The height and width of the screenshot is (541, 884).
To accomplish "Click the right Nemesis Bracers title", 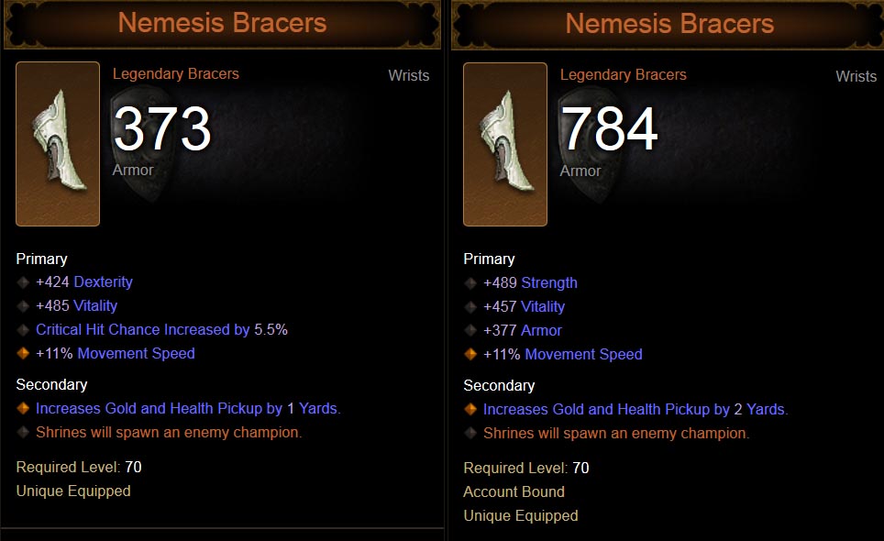I will tap(669, 24).
